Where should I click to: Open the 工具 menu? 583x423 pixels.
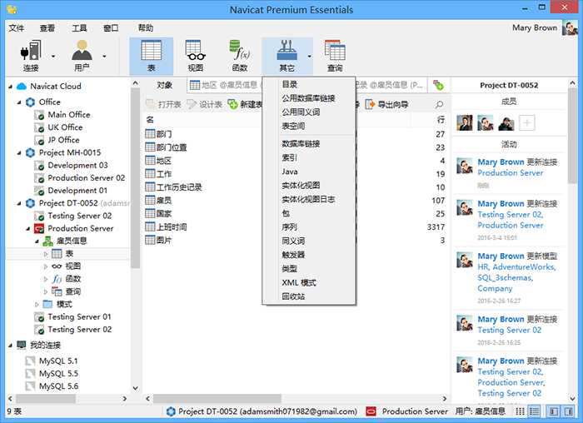tap(79, 27)
